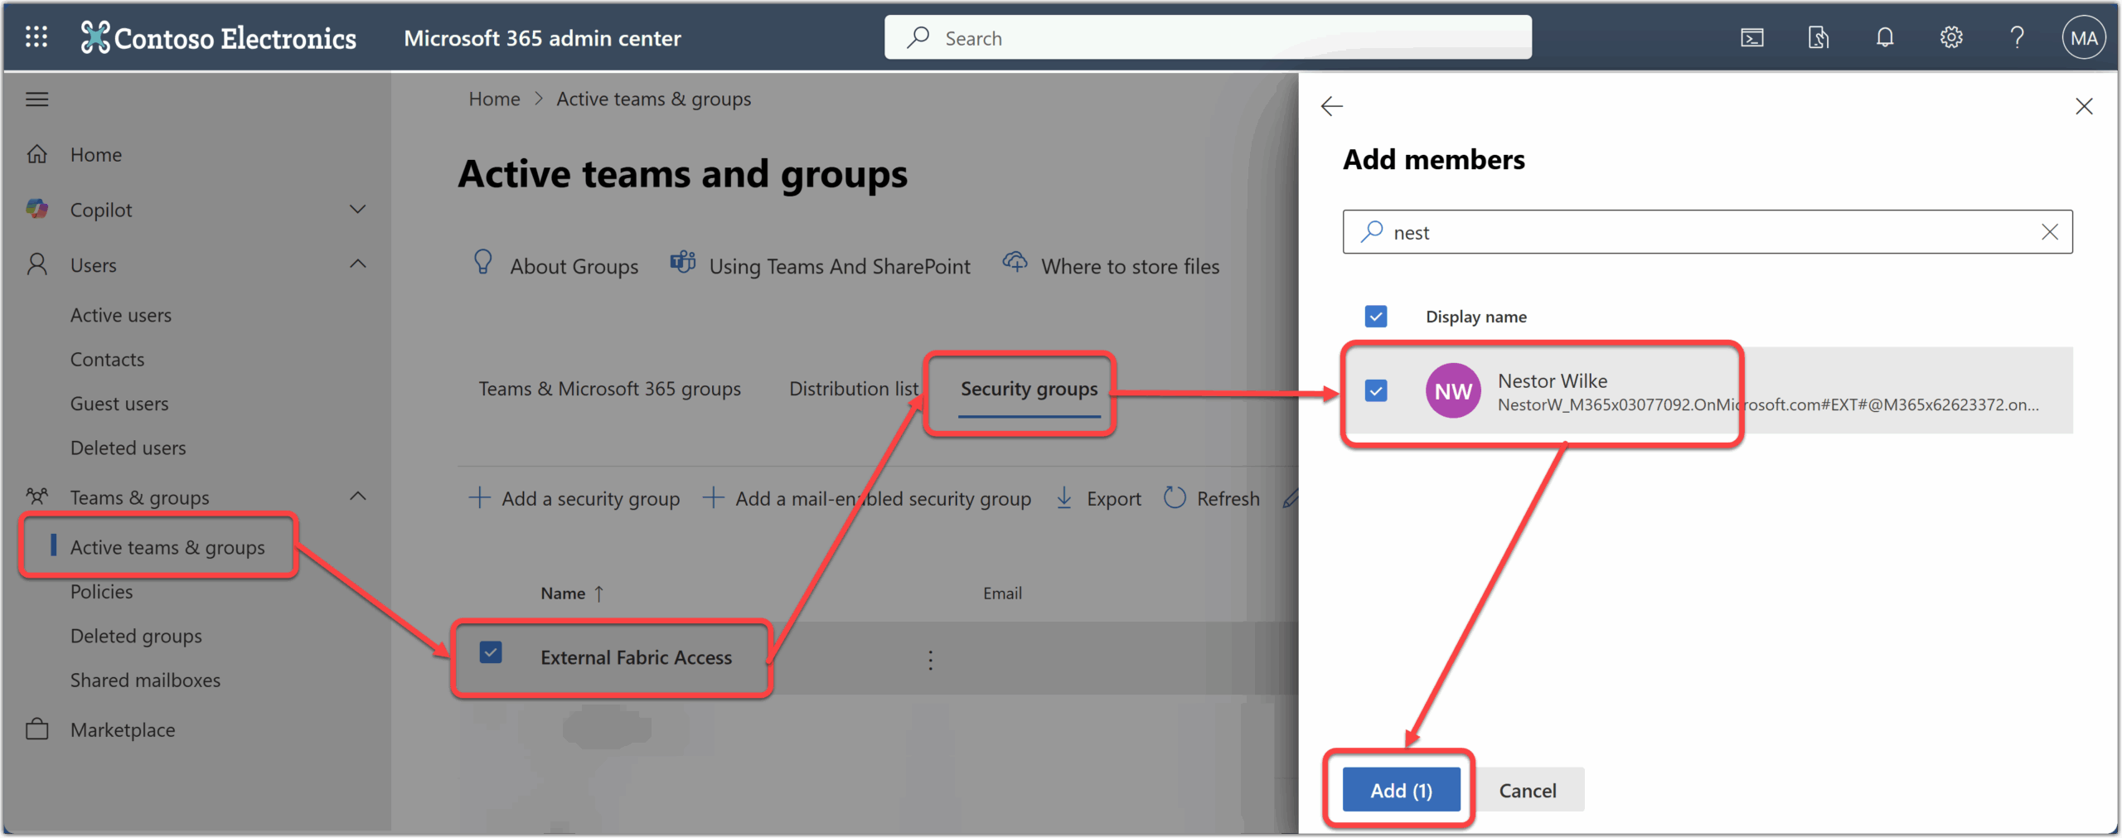Open Guest users in sidebar
This screenshot has width=2122, height=838.
[119, 404]
